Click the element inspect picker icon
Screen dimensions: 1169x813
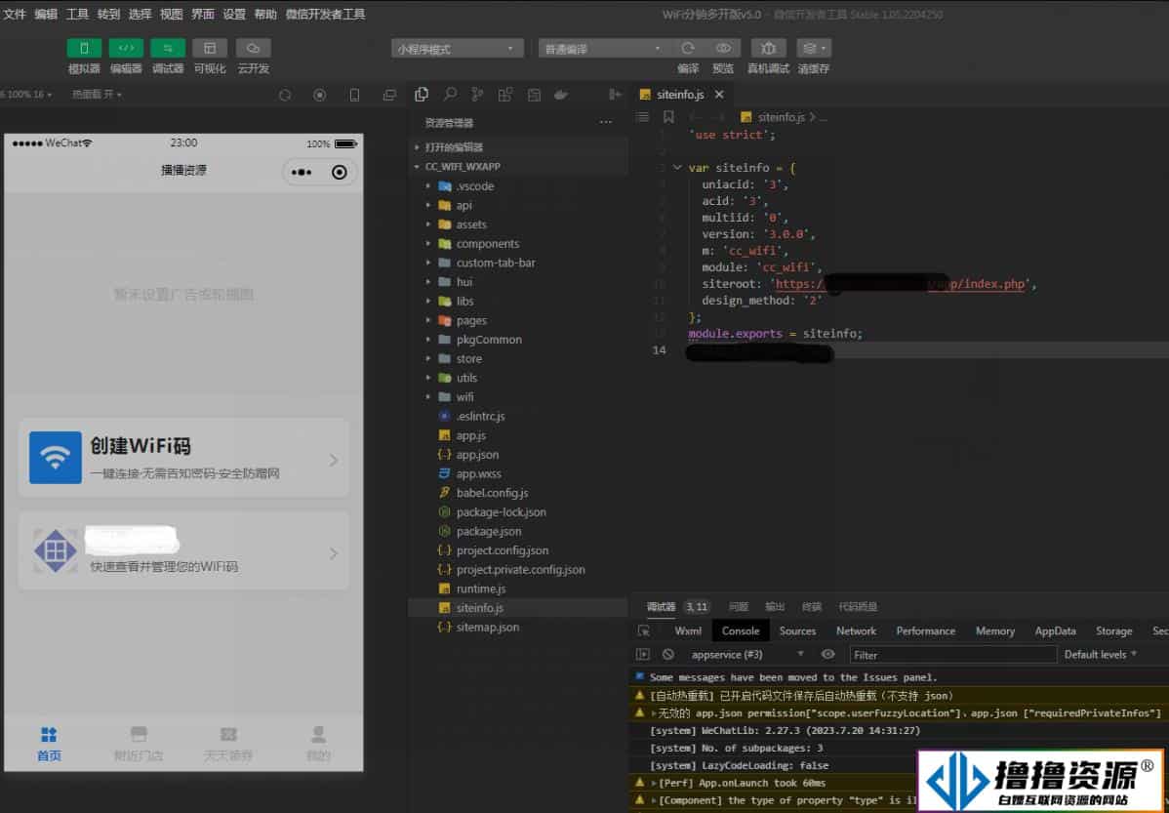click(x=643, y=631)
